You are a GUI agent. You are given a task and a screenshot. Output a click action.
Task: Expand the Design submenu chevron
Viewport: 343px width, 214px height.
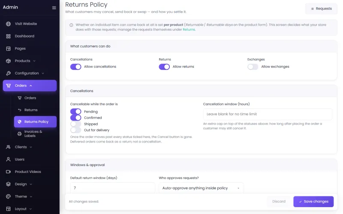coord(31,184)
